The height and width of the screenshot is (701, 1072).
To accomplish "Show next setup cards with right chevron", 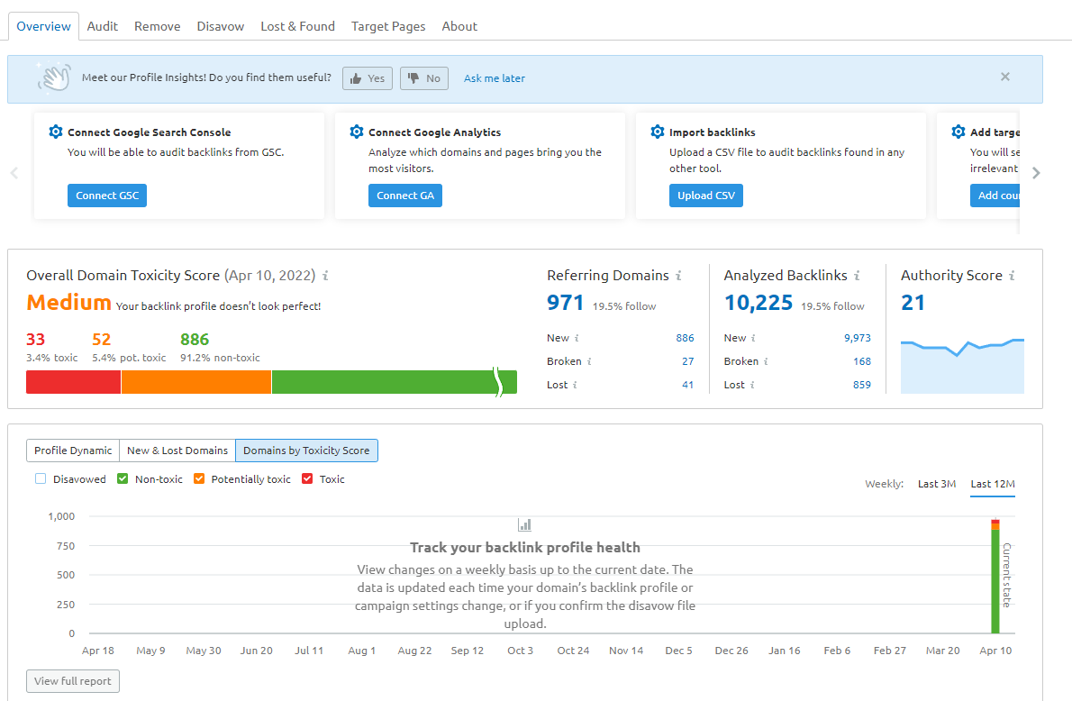I will click(x=1036, y=173).
